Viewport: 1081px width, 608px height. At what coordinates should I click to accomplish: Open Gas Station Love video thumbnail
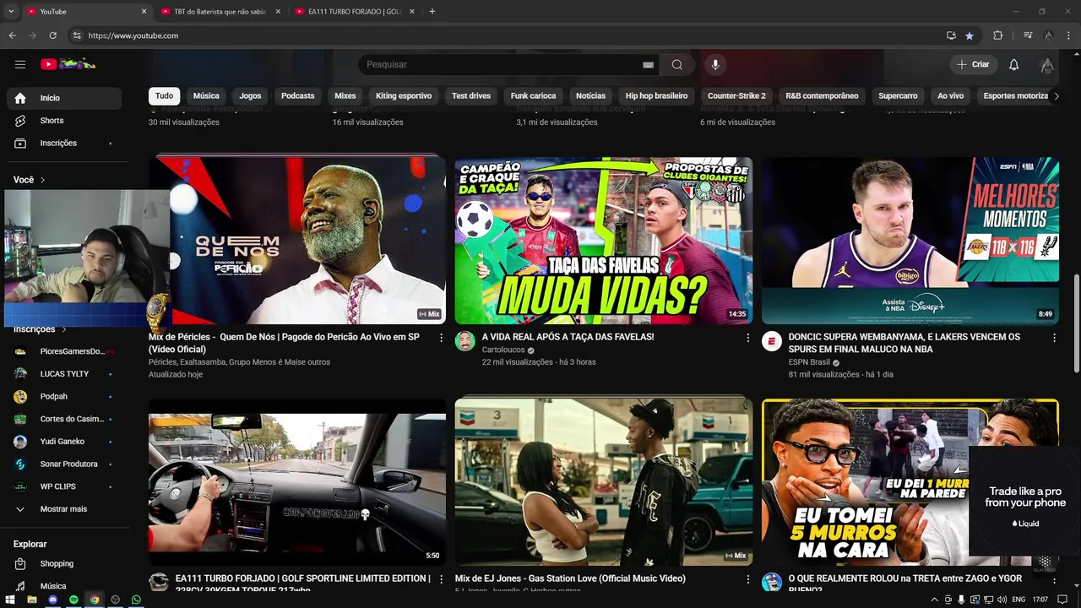pos(604,482)
